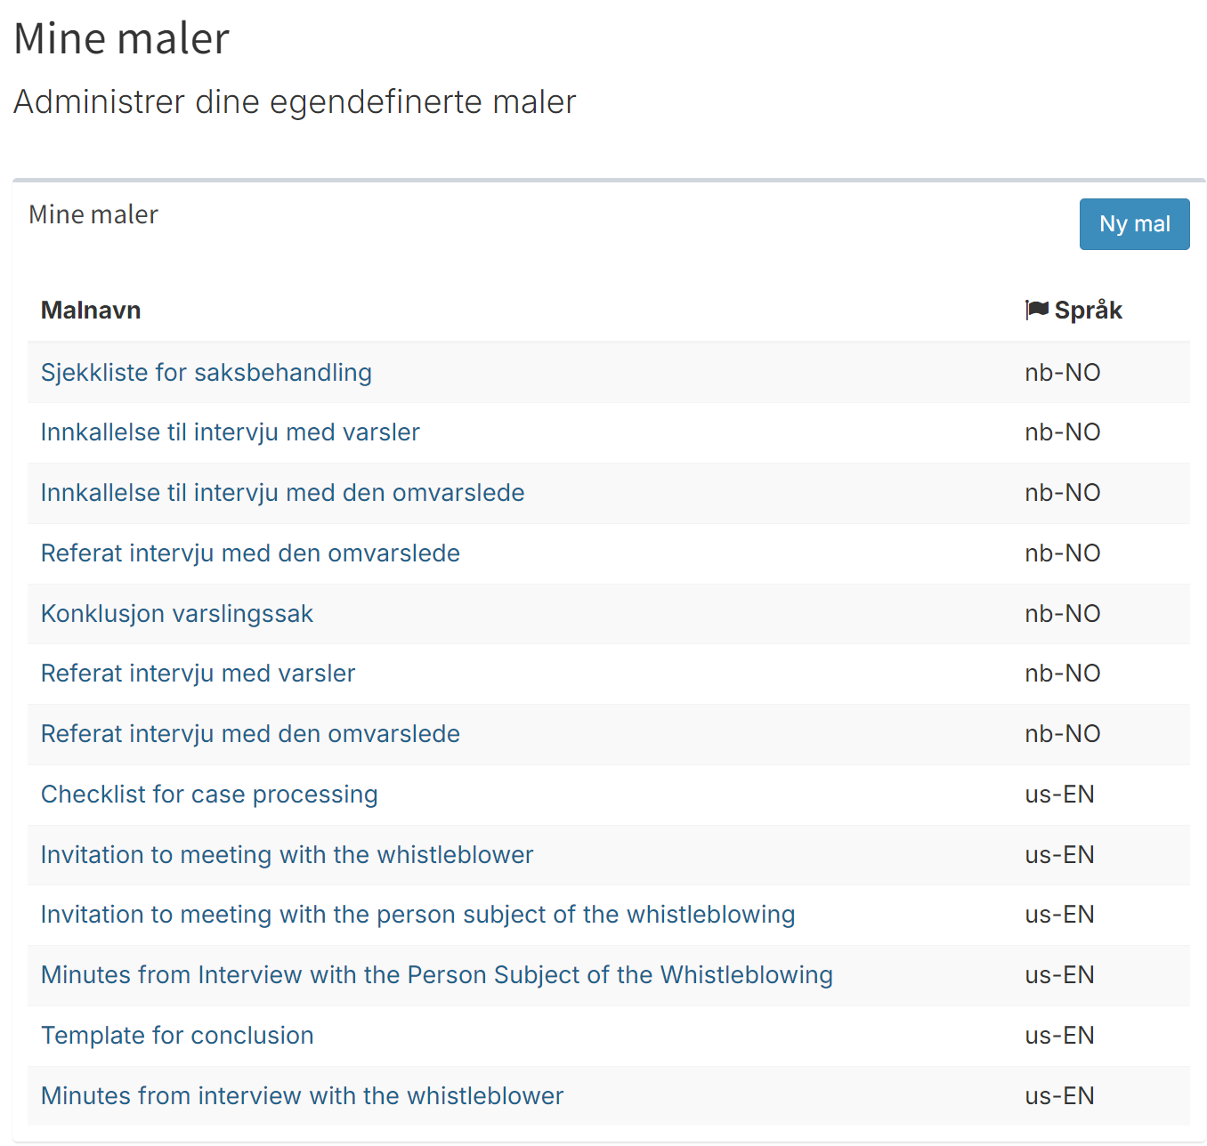Open Checklist for case processing template
The image size is (1207, 1146).
[x=209, y=795]
